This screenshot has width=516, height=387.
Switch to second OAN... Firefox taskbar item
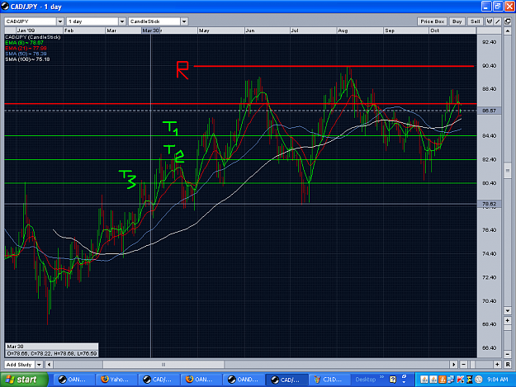201,380
